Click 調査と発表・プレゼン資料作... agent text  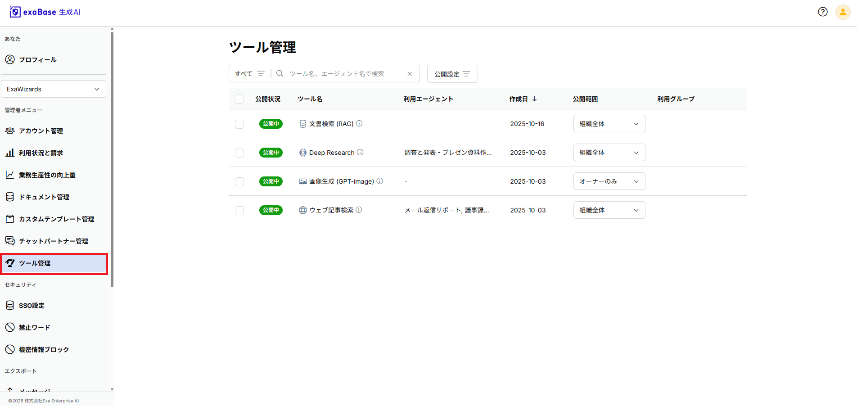tap(448, 153)
